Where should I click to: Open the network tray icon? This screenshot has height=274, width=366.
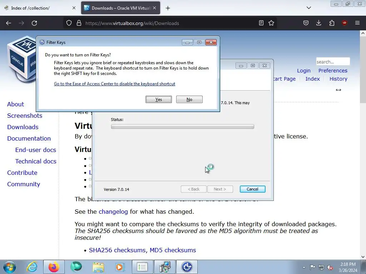tap(321, 267)
